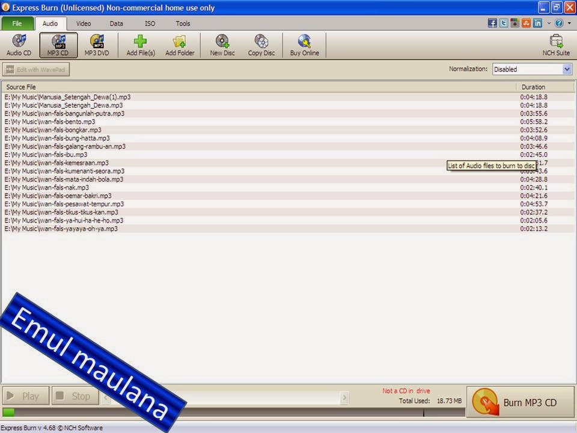This screenshot has width=577, height=433.
Task: Share via the Facebook icon
Action: pos(493,23)
